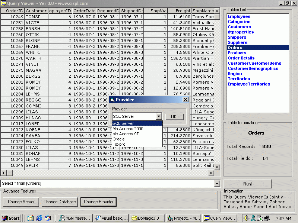This screenshot has width=298, height=223.
Task: Close the Provider dialog
Action: (186, 100)
